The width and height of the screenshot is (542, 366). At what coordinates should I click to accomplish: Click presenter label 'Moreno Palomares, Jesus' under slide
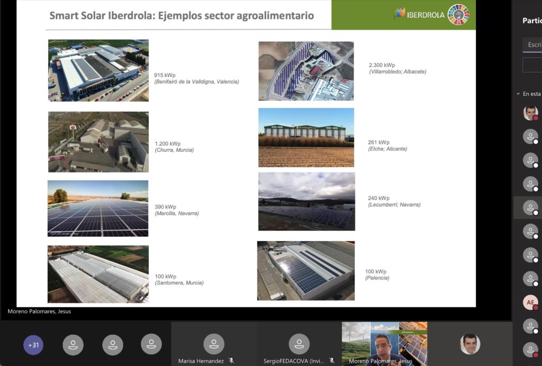coord(39,311)
